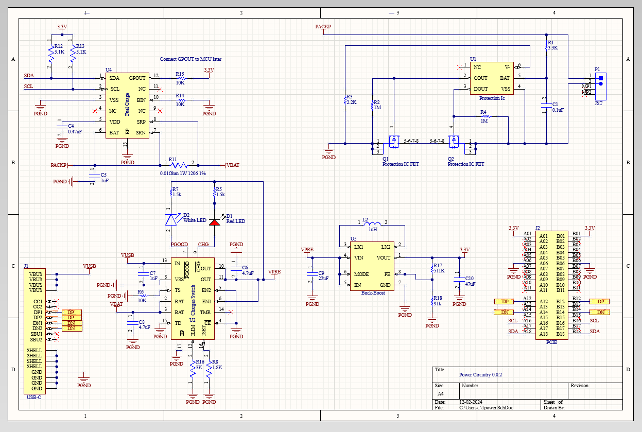Click the U1 Protection IC symbol
The height and width of the screenshot is (432, 642).
pos(492,78)
